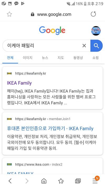Tap the www.google.com address bar
This screenshot has width=105, height=188.
pyautogui.click(x=54, y=14)
